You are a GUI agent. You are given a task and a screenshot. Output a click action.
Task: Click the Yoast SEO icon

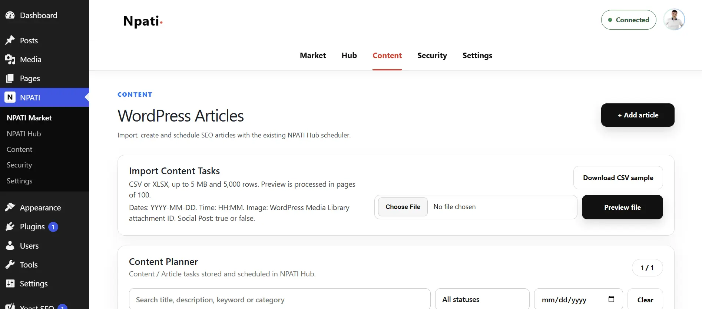click(x=10, y=306)
